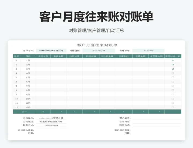Tick the 10月 row verification checkbox
Image resolution: width=193 pixels, height=148 pixels.
173,99
